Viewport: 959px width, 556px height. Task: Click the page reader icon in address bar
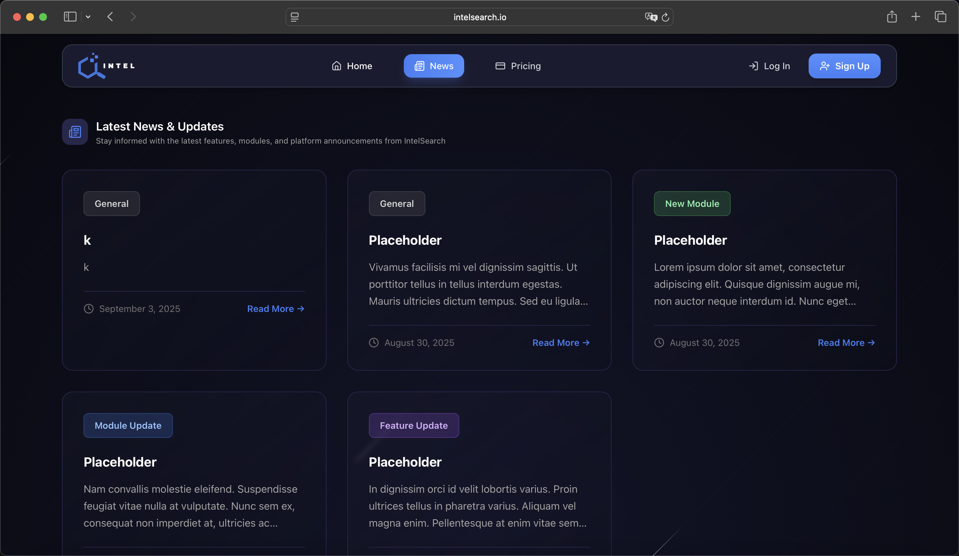click(x=295, y=17)
